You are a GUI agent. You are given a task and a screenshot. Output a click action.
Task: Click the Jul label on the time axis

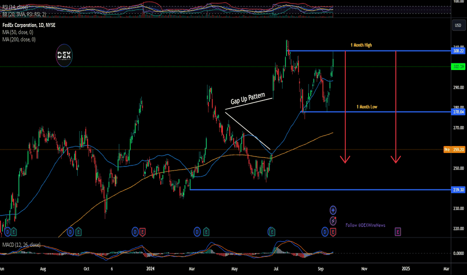click(276, 269)
